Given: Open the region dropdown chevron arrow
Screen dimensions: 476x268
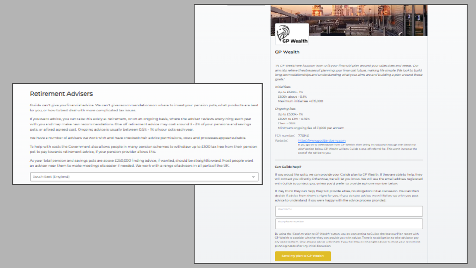Looking at the screenshot, I should (253, 177).
